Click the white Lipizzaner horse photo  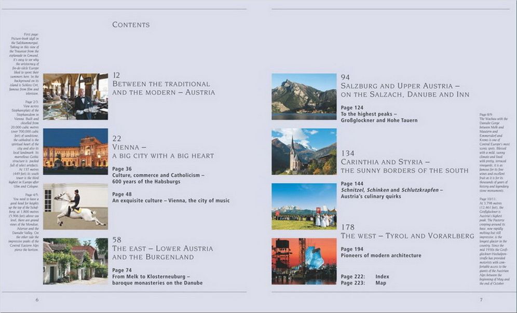pos(75,207)
